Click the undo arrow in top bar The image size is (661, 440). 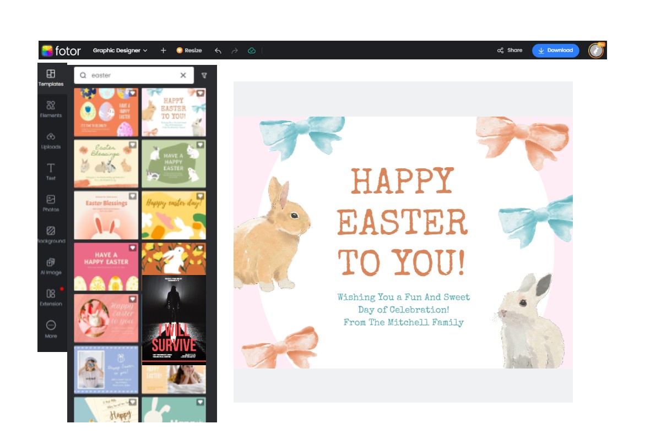tap(218, 51)
